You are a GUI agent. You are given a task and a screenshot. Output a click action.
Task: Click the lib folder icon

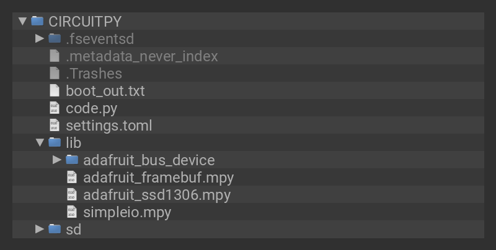pyautogui.click(x=55, y=143)
